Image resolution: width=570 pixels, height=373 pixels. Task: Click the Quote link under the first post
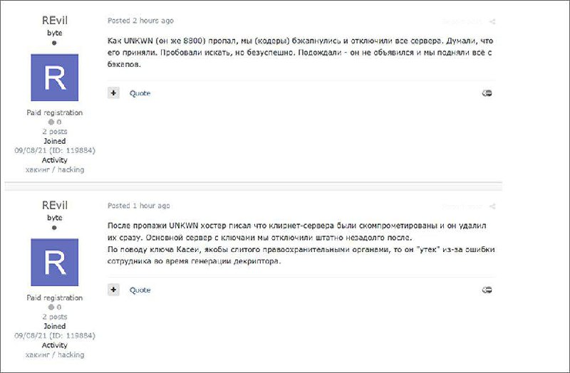pyautogui.click(x=140, y=93)
